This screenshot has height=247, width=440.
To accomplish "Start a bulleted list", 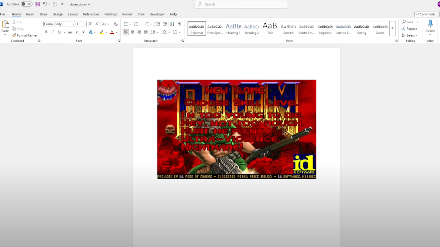I will click(x=126, y=24).
